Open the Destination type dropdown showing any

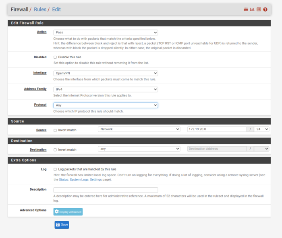pyautogui.click(x=139, y=149)
